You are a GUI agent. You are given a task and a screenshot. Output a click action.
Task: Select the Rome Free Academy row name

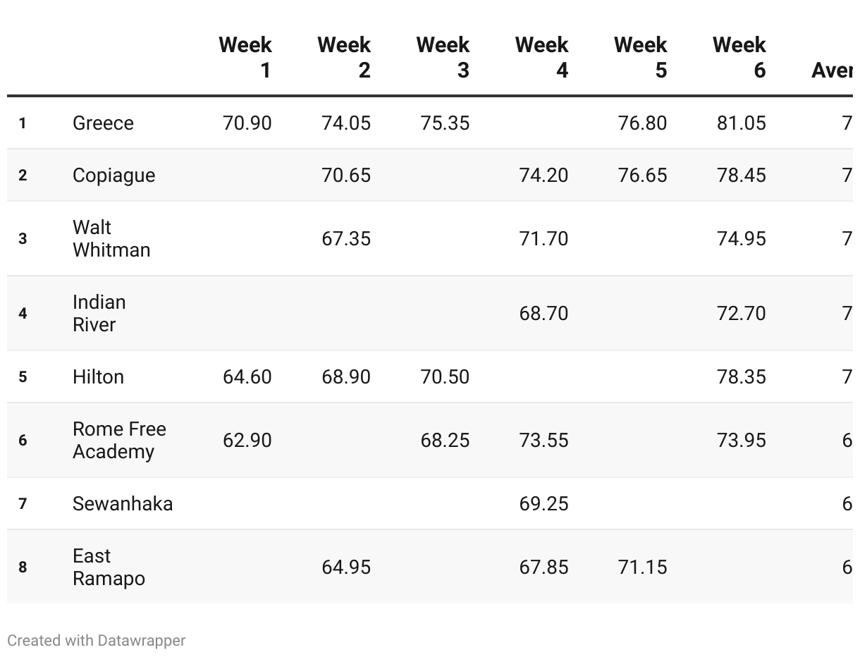tap(119, 440)
